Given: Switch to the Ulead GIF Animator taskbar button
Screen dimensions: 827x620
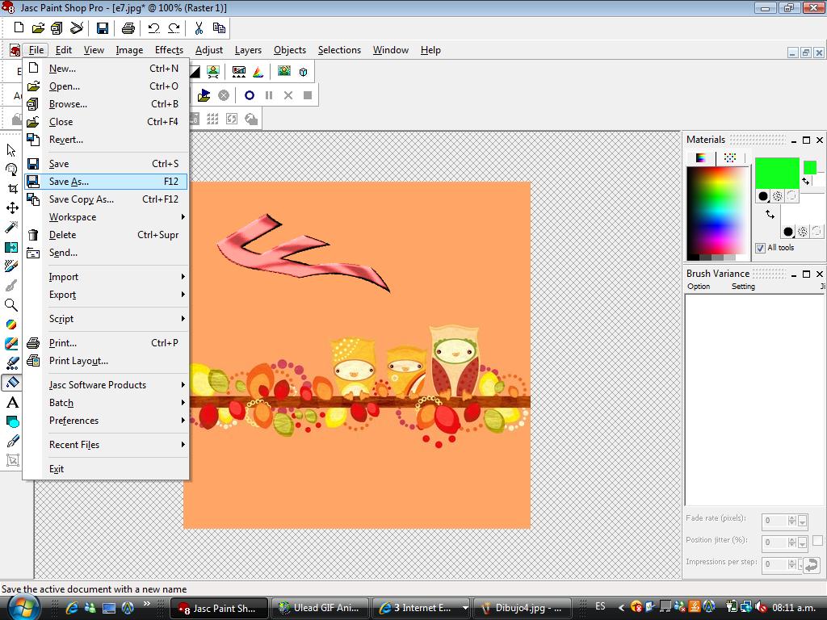Looking at the screenshot, I should tap(320, 608).
